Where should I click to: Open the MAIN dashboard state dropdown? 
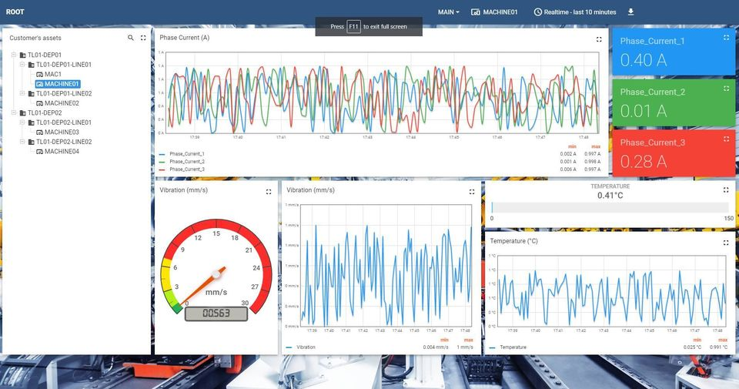(x=448, y=12)
